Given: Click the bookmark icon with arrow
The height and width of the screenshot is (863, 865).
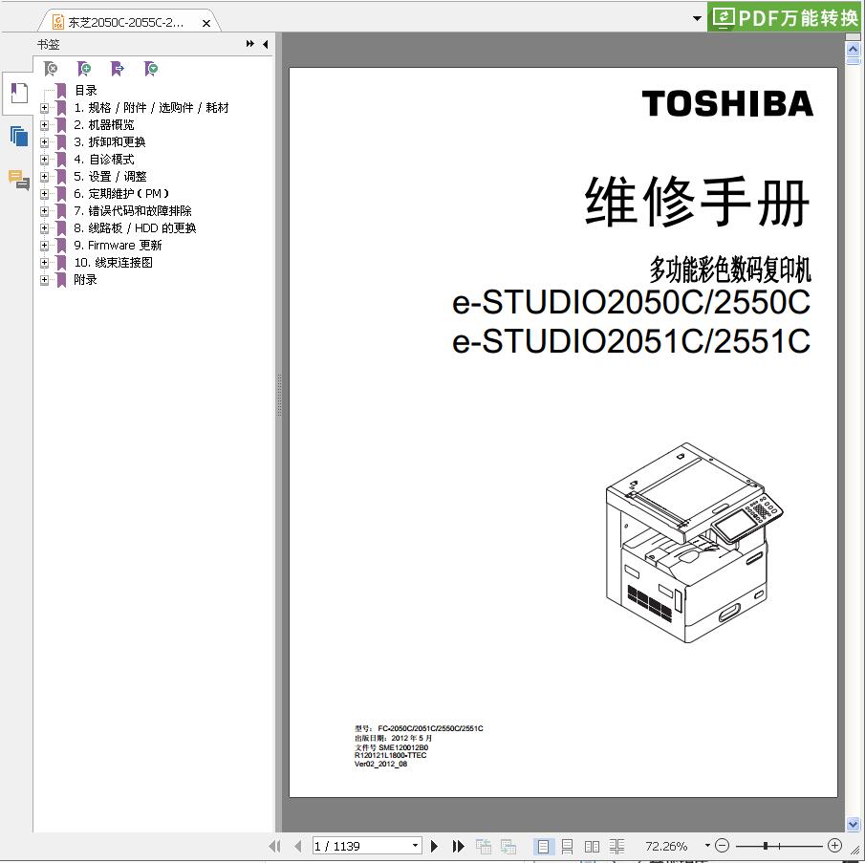Looking at the screenshot, I should (x=118, y=69).
